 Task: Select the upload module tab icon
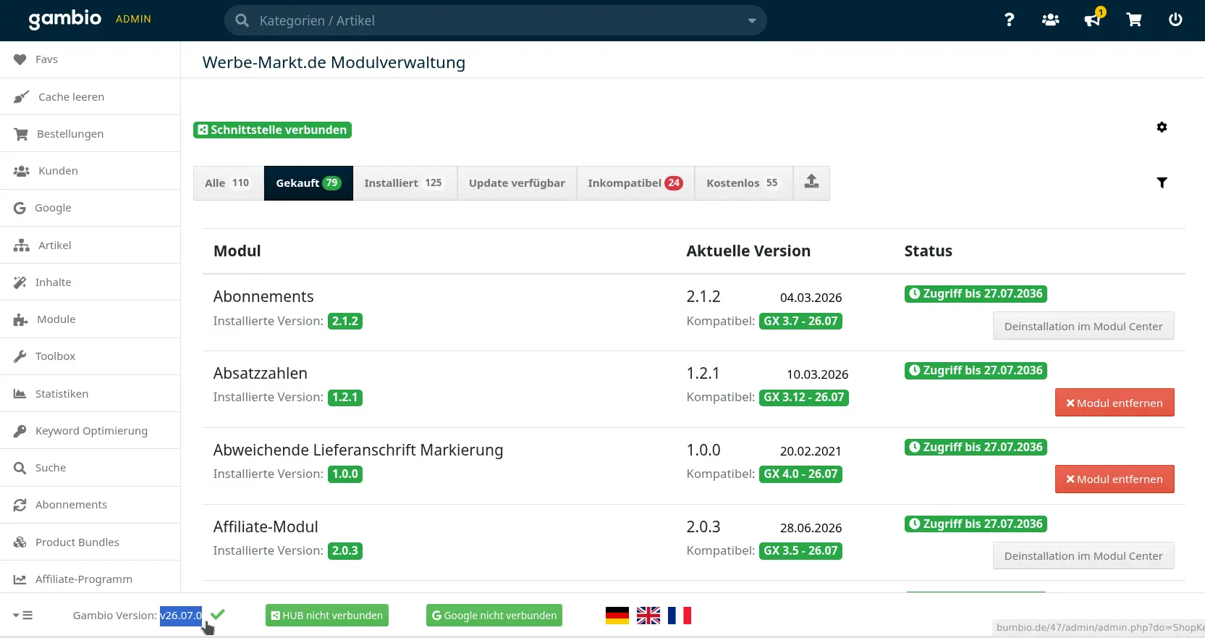point(811,182)
